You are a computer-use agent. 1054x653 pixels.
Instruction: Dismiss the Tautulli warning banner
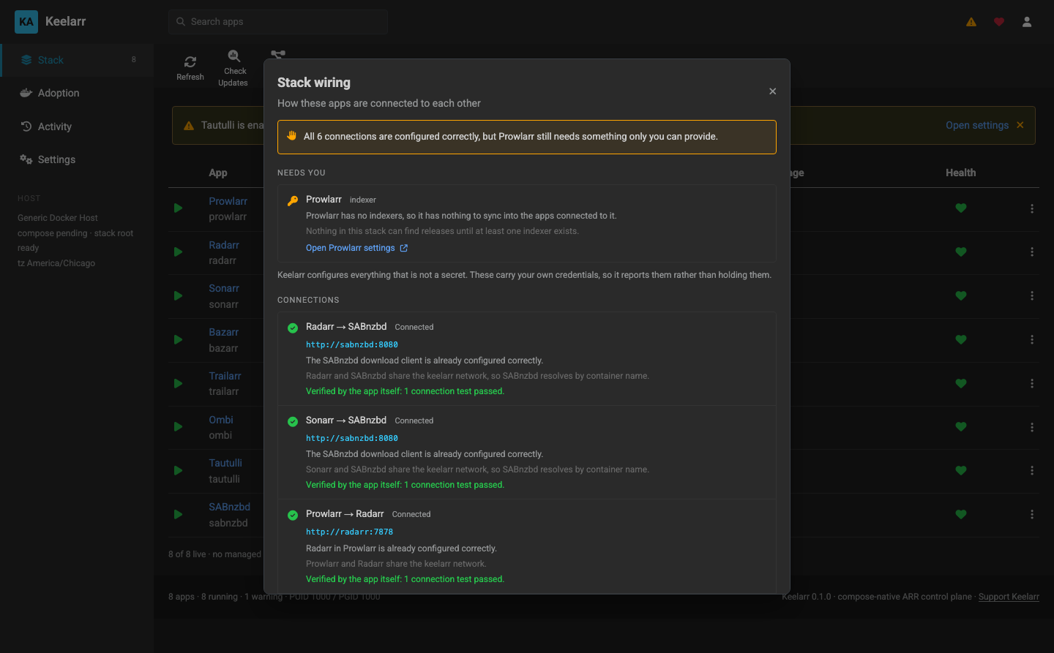(1020, 125)
